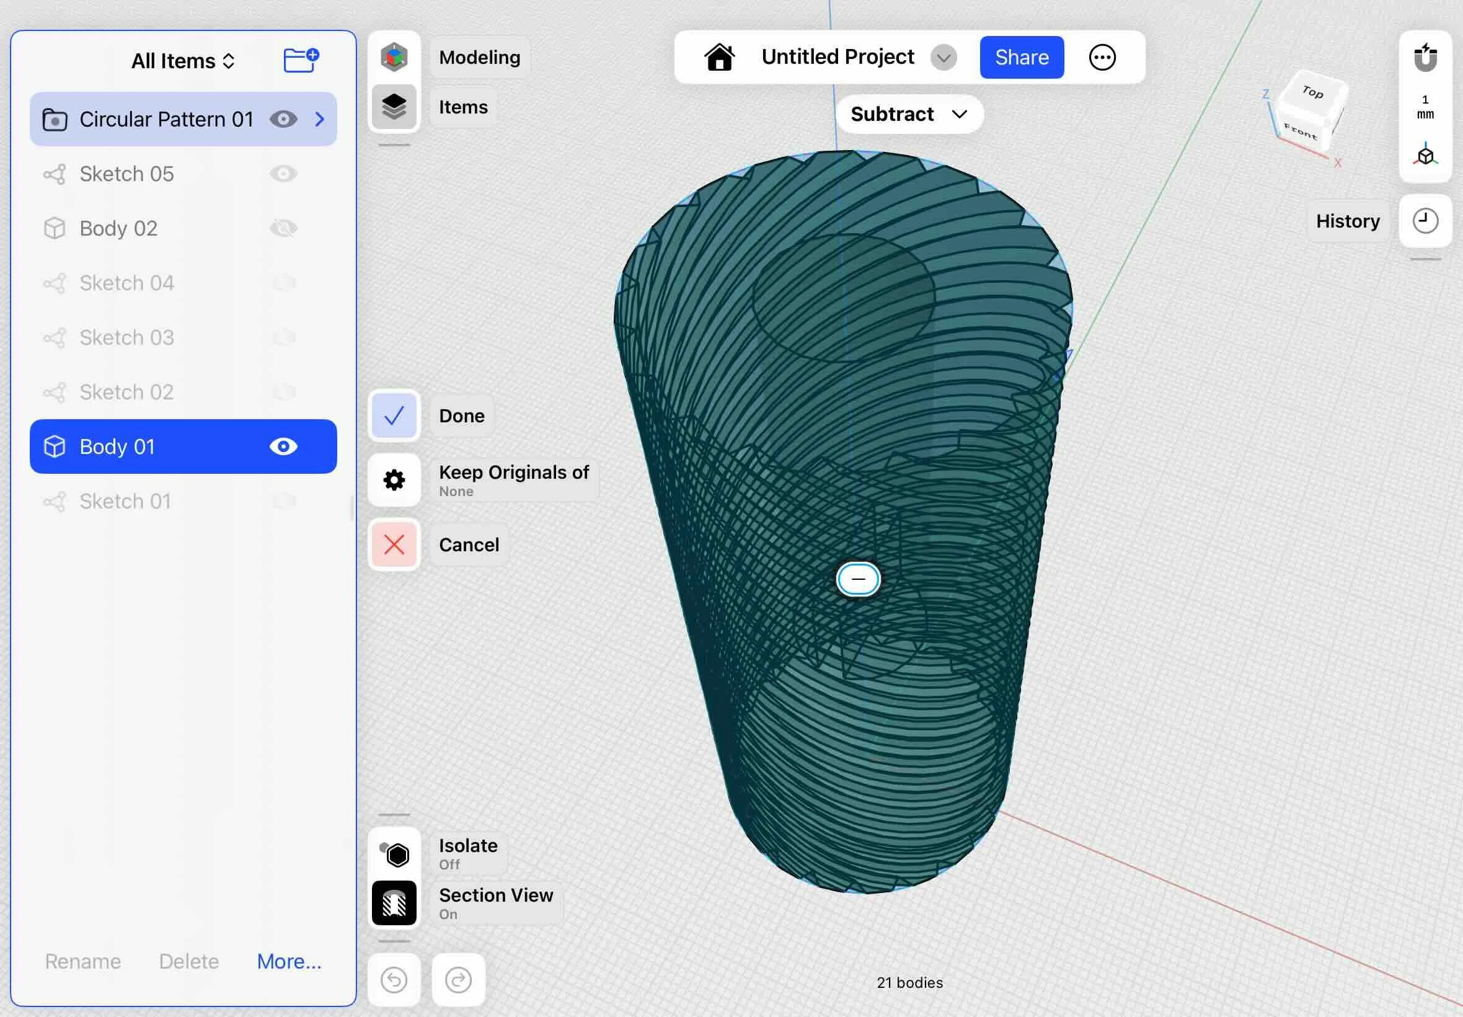Click the blue Share button
Viewport: 1463px width, 1017px height.
(x=1021, y=57)
